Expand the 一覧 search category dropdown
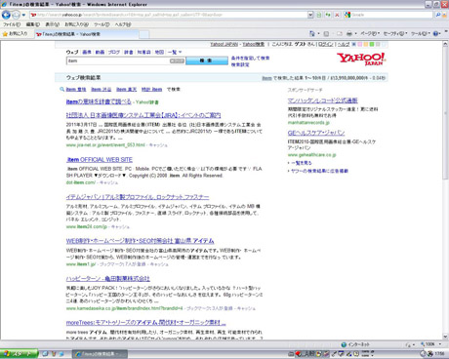 175,52
